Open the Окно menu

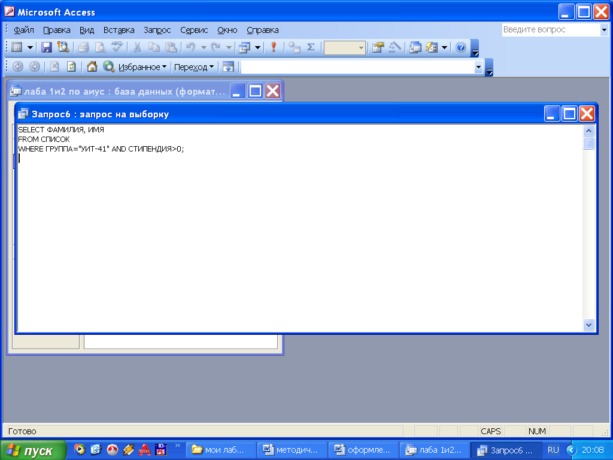point(227,30)
